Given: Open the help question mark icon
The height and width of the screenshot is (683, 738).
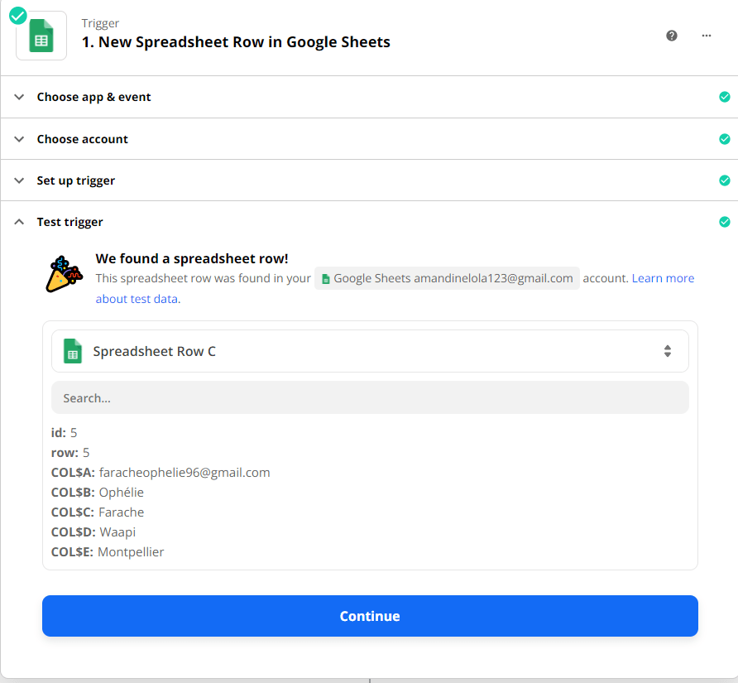Looking at the screenshot, I should 672,36.
